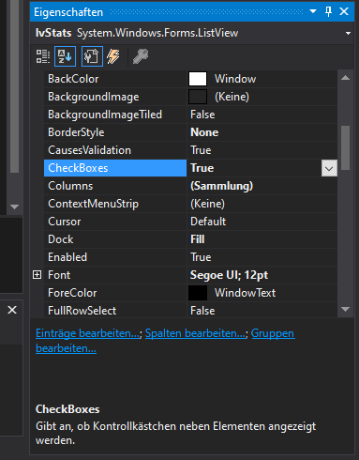Click the white BackColor swatch

(198, 79)
